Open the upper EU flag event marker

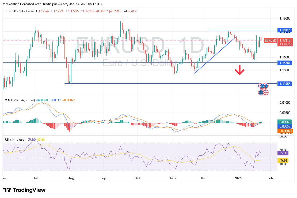coord(262,86)
